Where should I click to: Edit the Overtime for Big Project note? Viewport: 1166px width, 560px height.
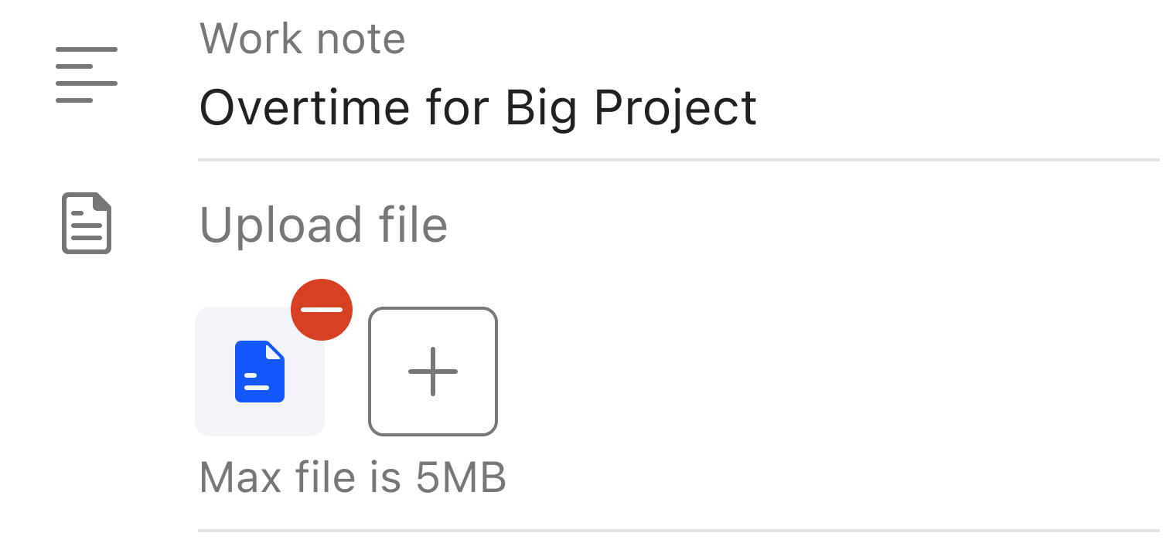click(478, 108)
